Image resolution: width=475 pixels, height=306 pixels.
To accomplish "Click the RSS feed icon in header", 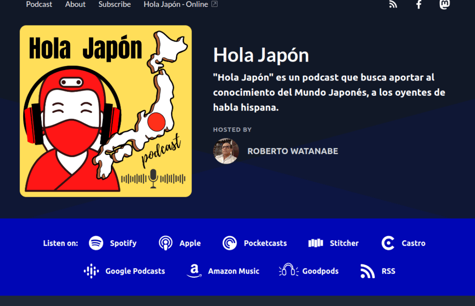I will tap(393, 5).
